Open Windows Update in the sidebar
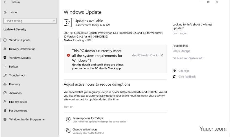Image resolution: width=230 pixels, height=137 pixels. (20, 40)
